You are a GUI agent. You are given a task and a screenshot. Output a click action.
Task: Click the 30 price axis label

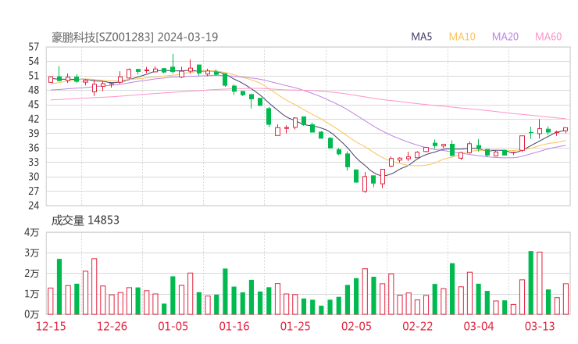34,177
